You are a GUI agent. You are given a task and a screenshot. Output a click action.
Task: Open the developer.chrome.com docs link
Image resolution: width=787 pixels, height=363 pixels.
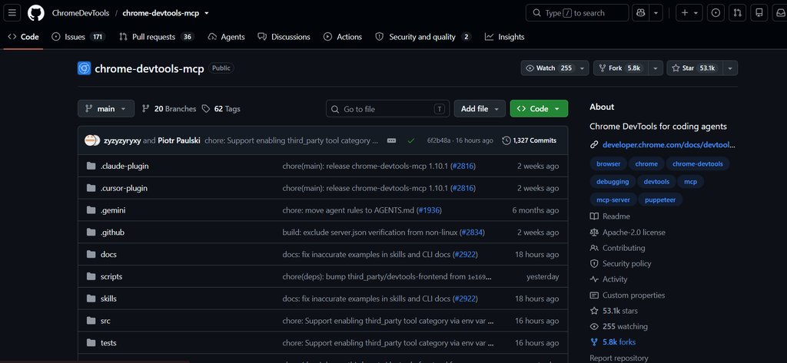pyautogui.click(x=669, y=145)
